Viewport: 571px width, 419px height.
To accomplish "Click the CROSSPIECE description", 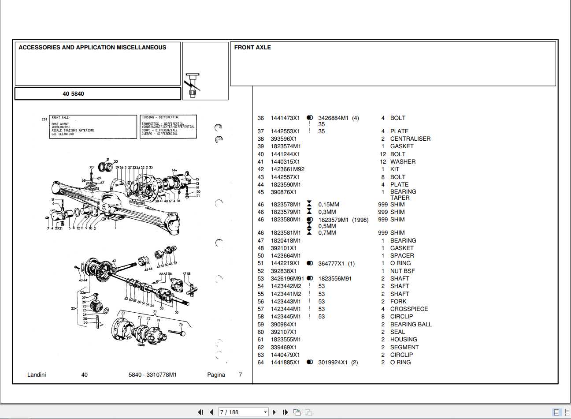I will [x=409, y=309].
